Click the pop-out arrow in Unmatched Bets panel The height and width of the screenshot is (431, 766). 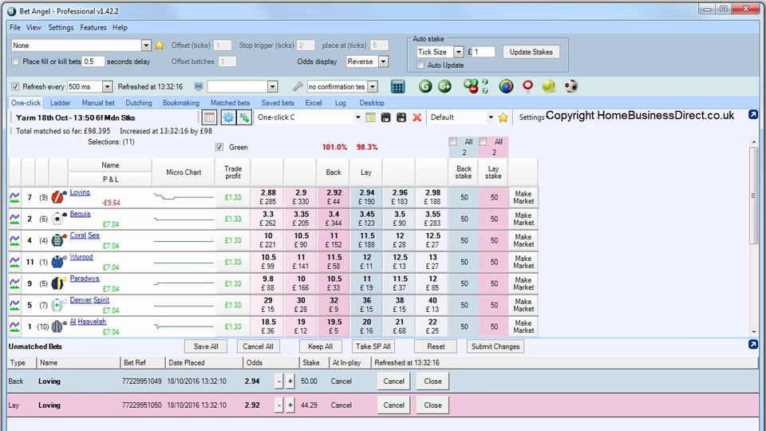753,344
